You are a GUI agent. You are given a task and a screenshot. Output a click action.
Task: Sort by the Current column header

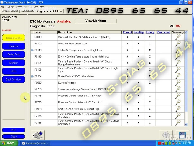(127, 32)
